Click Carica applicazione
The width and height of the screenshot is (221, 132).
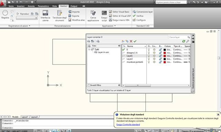[93, 16]
